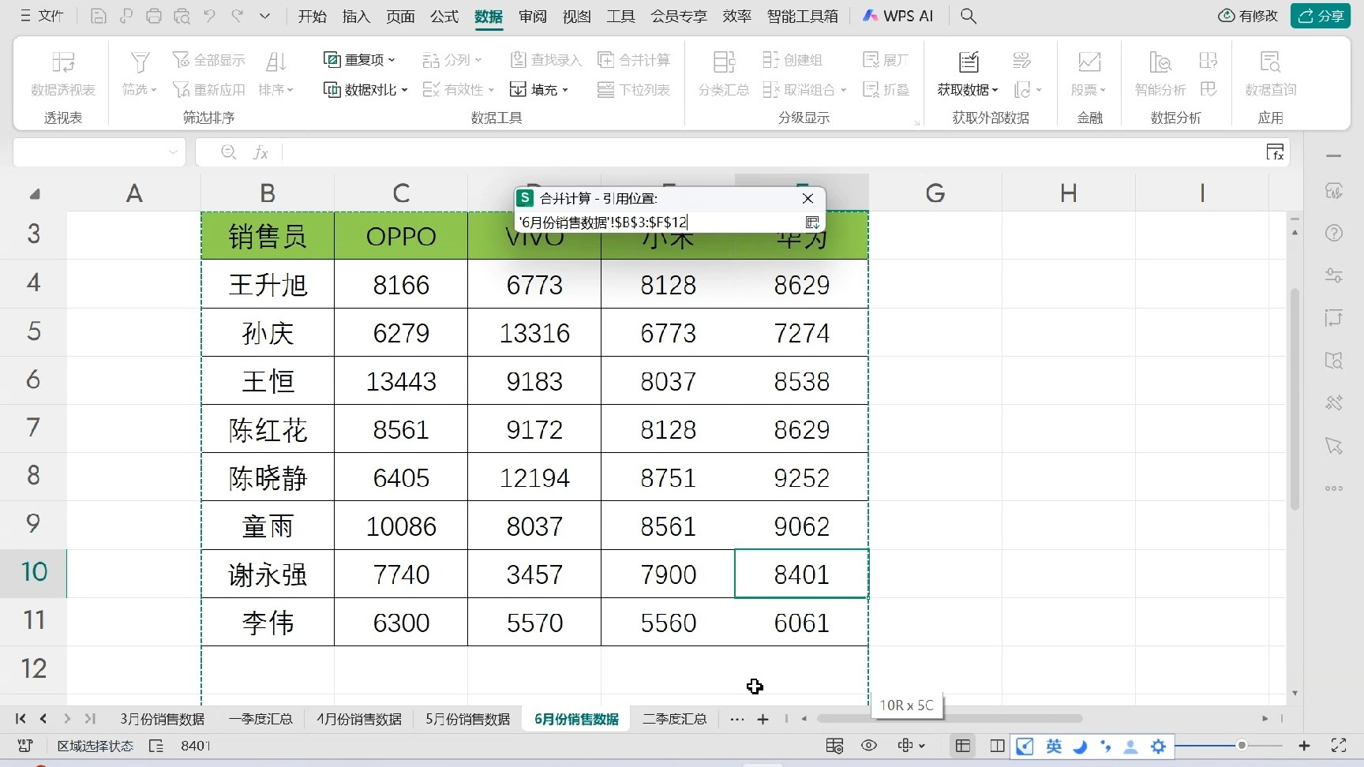Image resolution: width=1364 pixels, height=767 pixels.
Task: Expand the Name Box dropdown arrow
Action: pyautogui.click(x=173, y=152)
